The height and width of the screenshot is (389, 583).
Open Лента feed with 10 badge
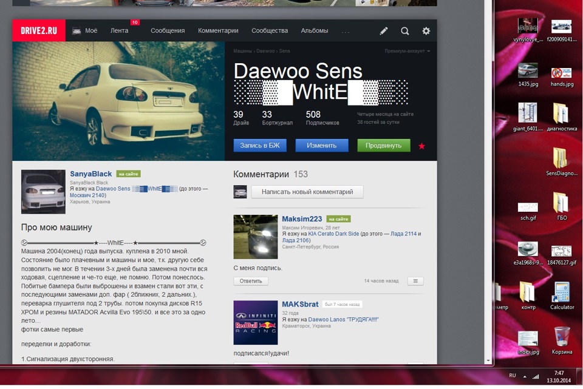120,31
